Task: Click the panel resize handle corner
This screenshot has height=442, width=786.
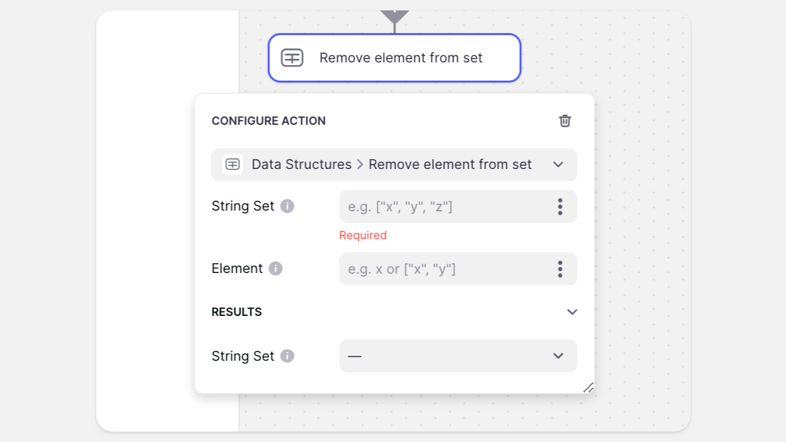Action: pos(588,387)
